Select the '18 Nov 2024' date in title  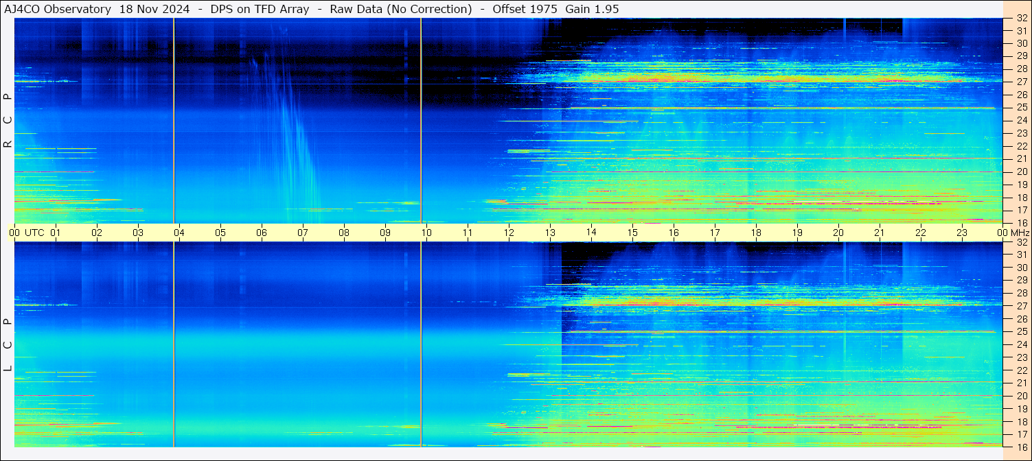point(155,9)
